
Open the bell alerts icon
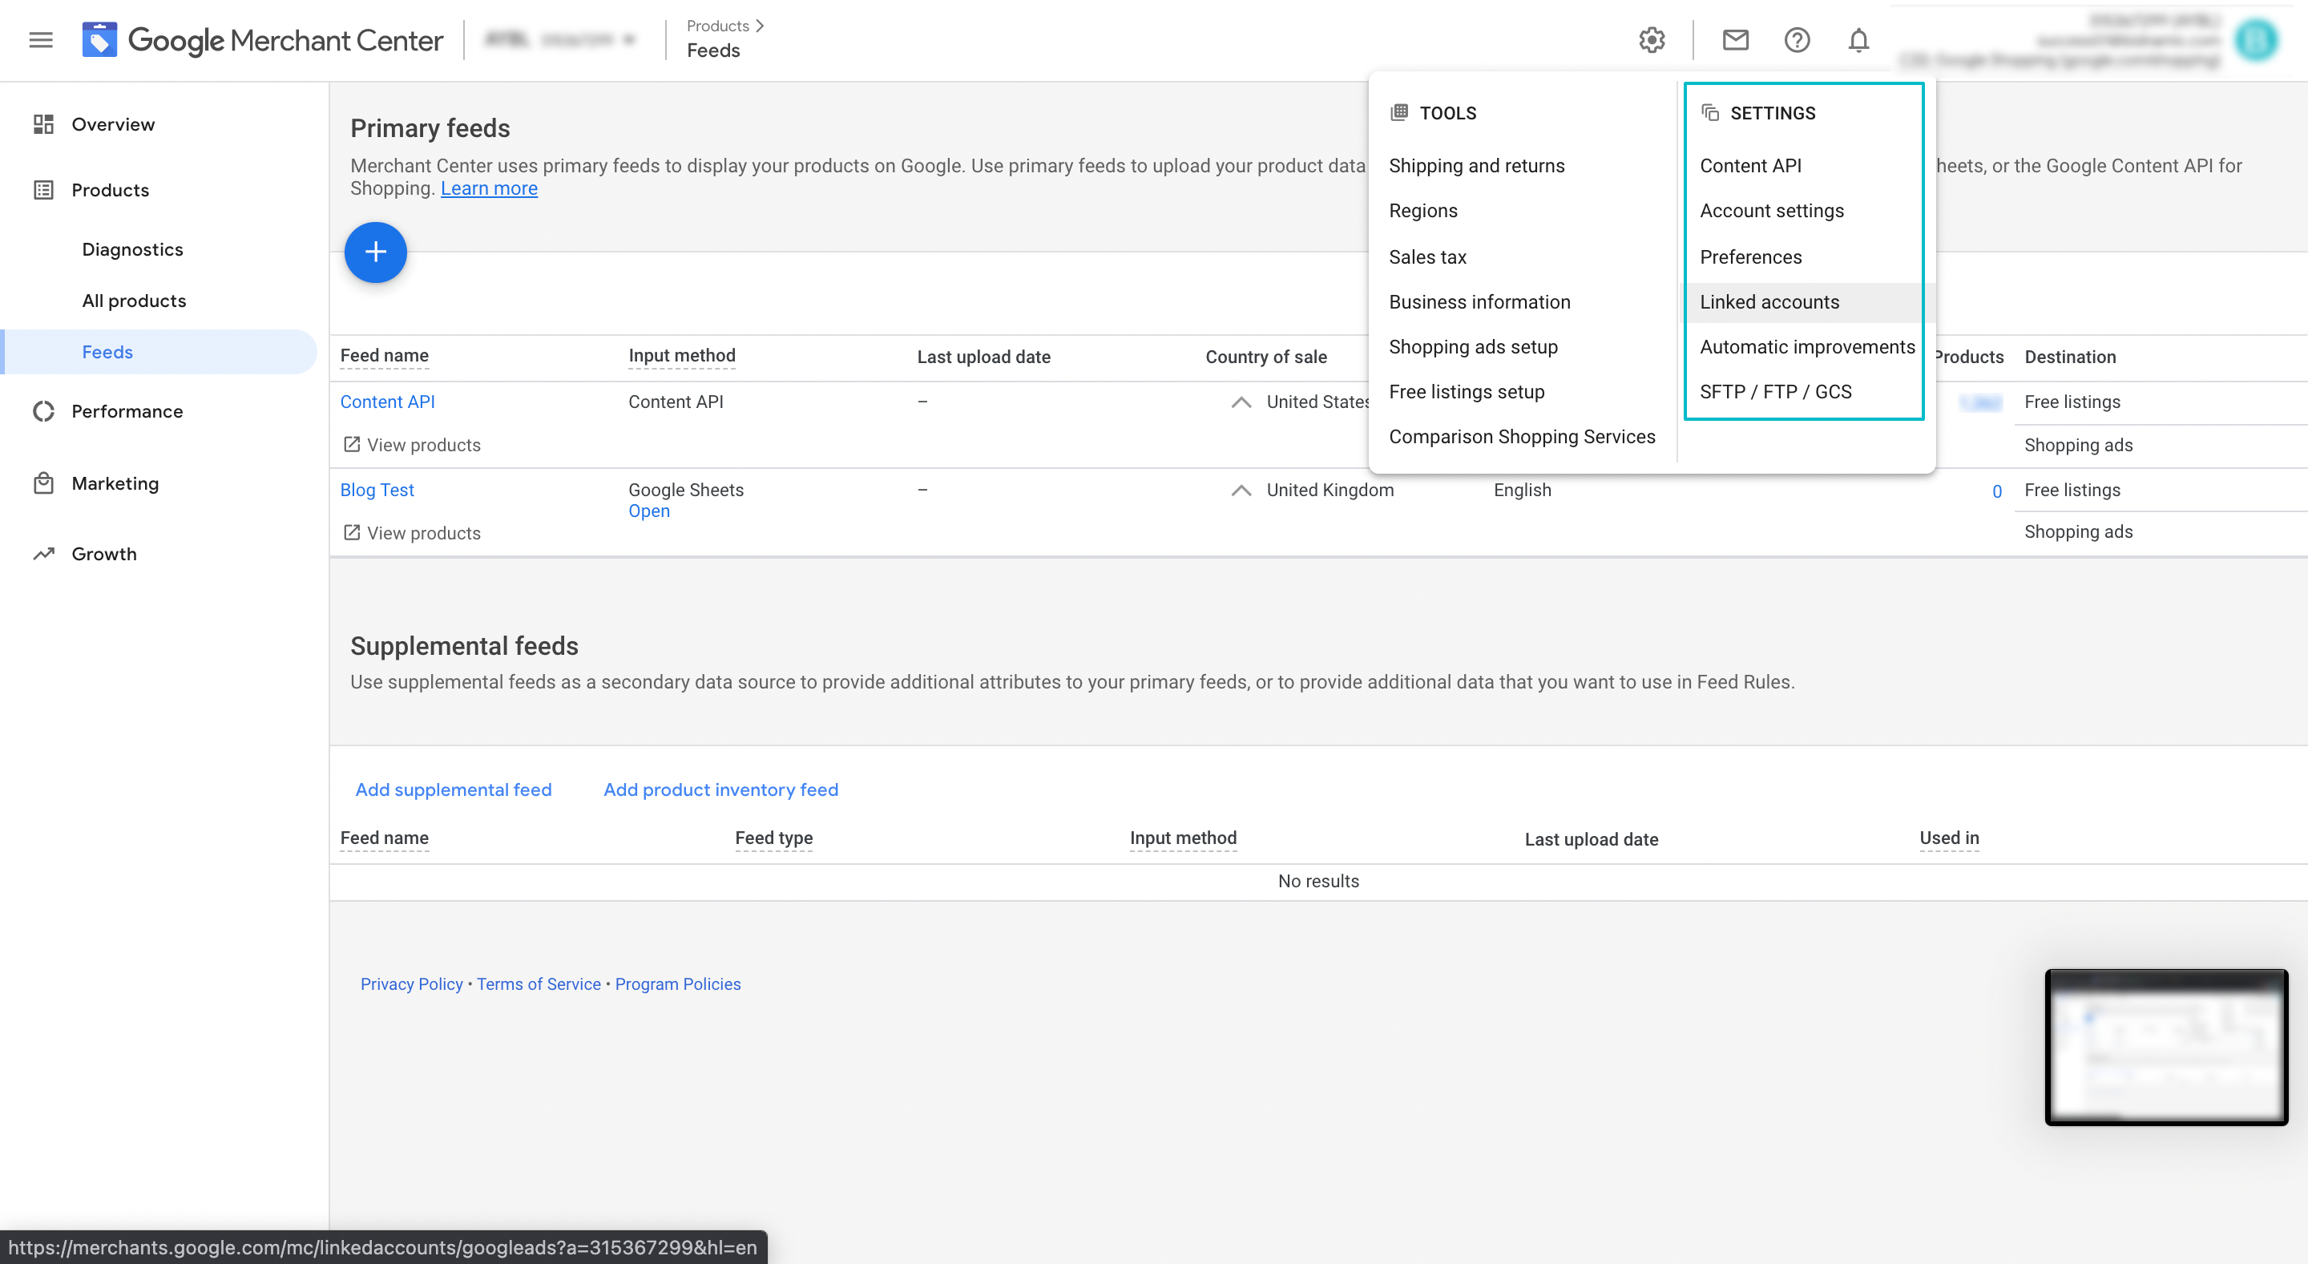(x=1858, y=40)
